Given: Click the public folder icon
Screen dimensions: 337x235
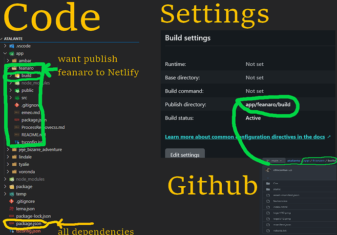Looking at the screenshot, I should [17, 90].
